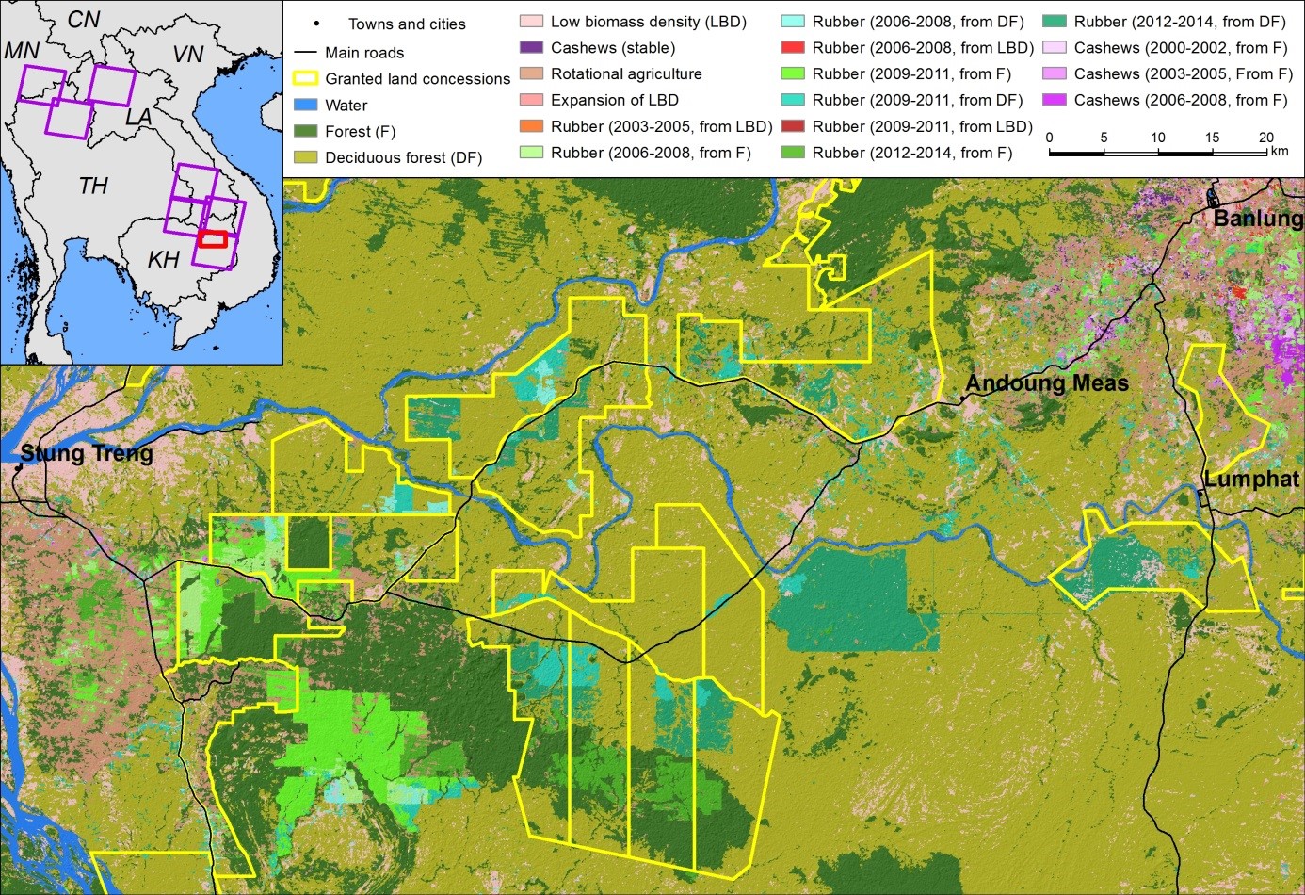
Task: Click the Water legend color swatch
Action: 306,106
